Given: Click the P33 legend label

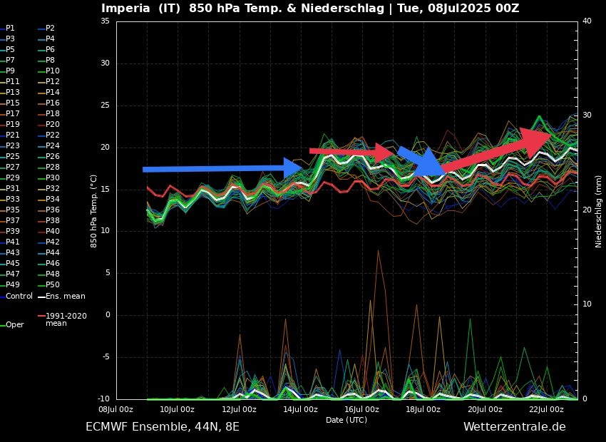Looking at the screenshot, I should pos(13,199).
